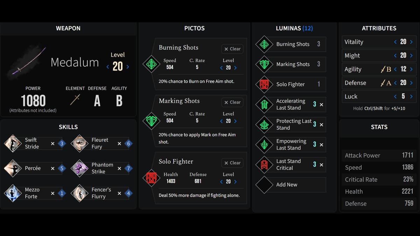Click the Marking Shots lumina icon
Viewport: 420px width, 236px height.
tap(264, 64)
